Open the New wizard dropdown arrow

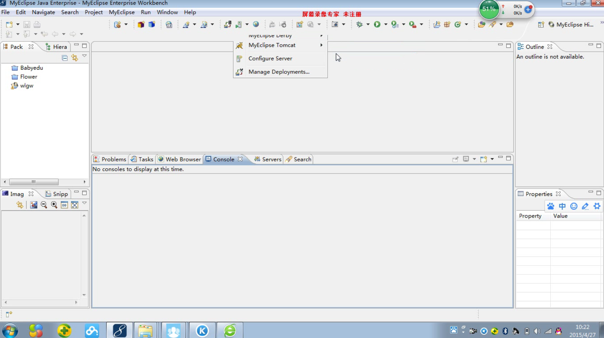[18, 24]
